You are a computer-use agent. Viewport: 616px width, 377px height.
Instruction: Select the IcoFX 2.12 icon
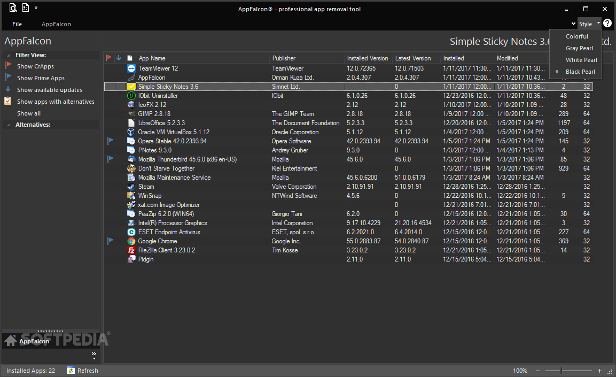click(131, 105)
